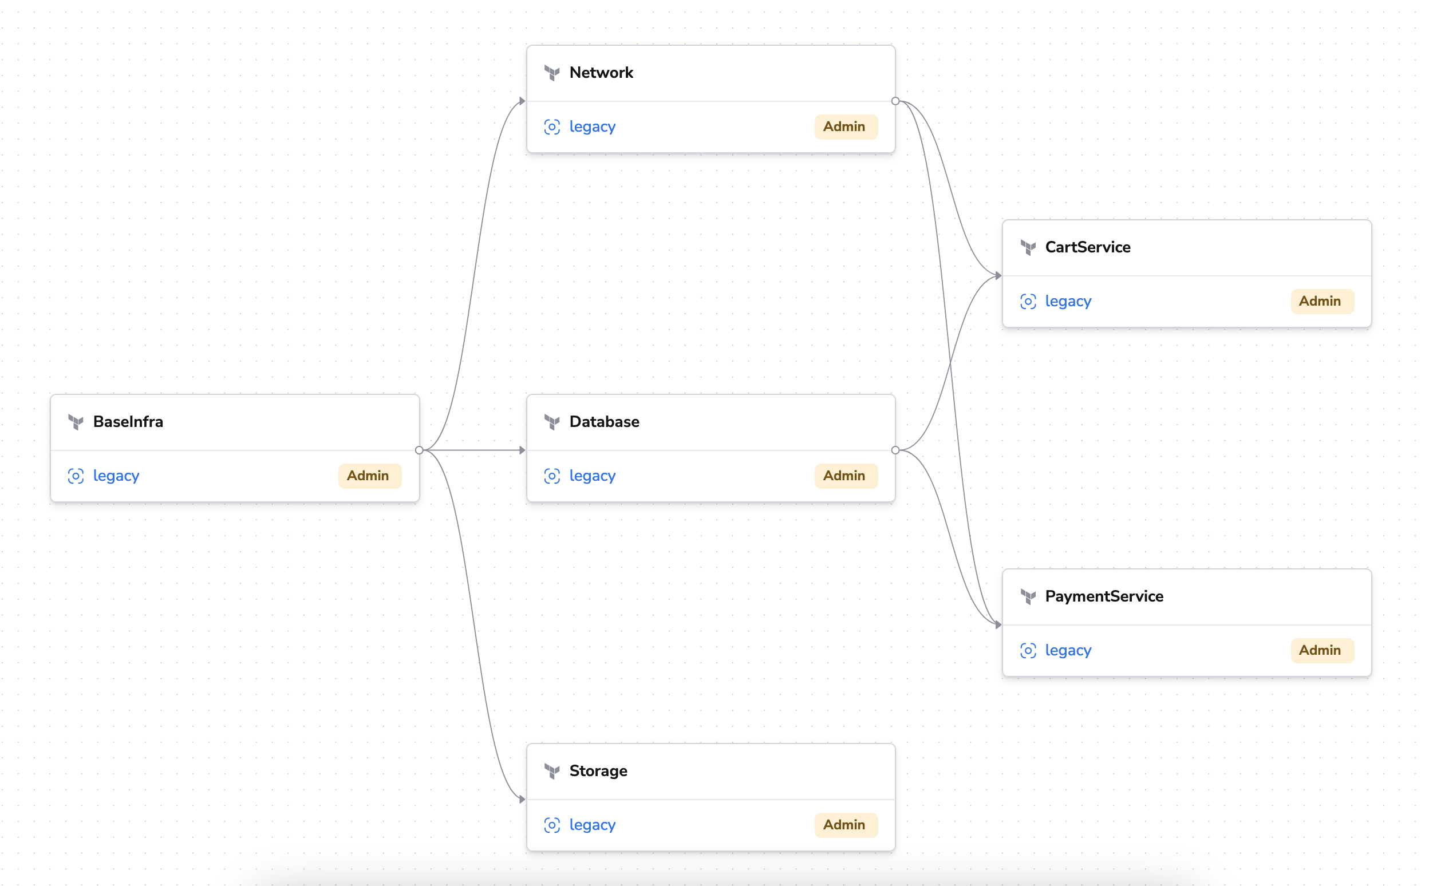Click the Admin badge on the CartService card

point(1322,301)
